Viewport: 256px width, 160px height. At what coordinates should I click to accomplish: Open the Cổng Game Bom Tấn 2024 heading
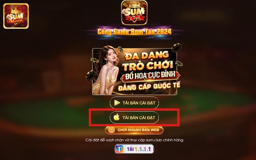[x=134, y=32]
